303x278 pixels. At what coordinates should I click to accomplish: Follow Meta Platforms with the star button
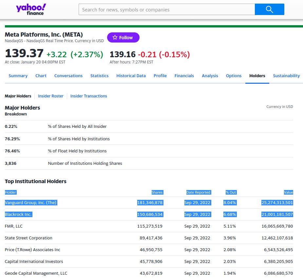click(123, 37)
